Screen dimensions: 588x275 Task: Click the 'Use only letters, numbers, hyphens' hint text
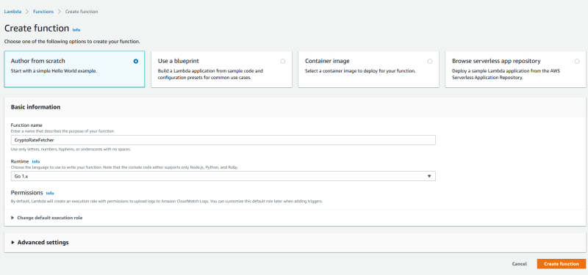coord(71,150)
